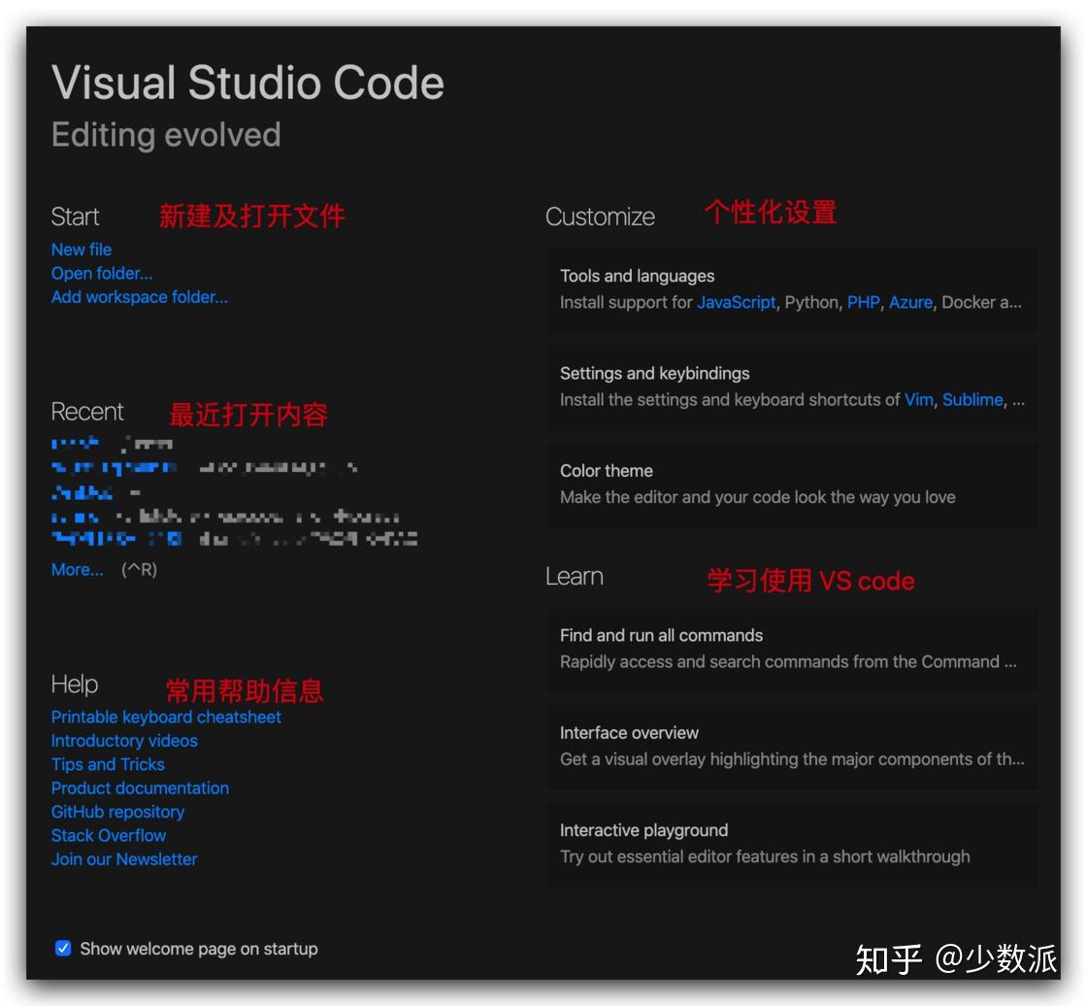This screenshot has width=1087, height=1006.
Task: Open More recent items link
Action: click(77, 570)
